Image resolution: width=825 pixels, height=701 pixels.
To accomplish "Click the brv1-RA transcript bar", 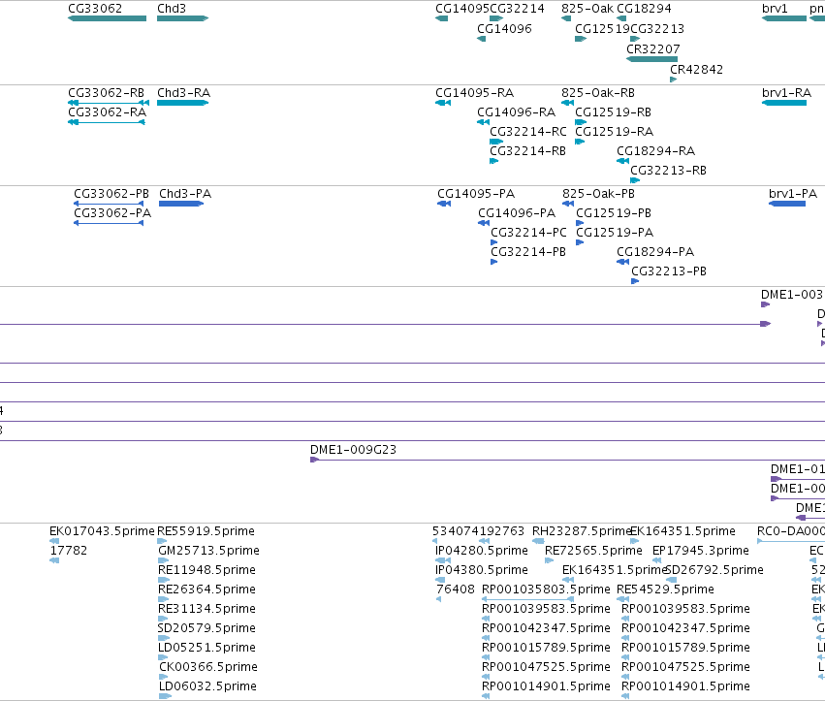I will 784,103.
